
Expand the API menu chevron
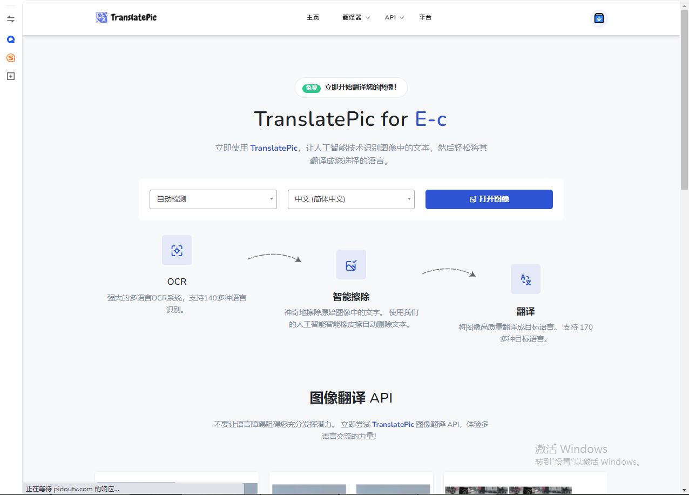click(402, 18)
